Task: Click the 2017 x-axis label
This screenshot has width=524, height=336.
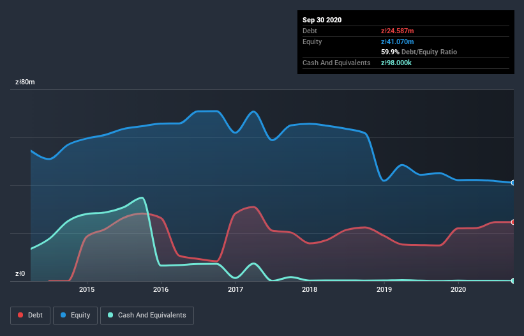Action: point(236,289)
